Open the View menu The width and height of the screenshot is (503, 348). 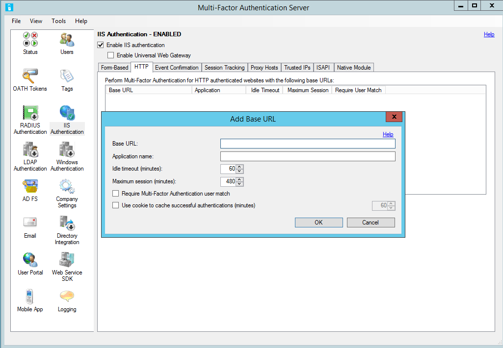[36, 21]
